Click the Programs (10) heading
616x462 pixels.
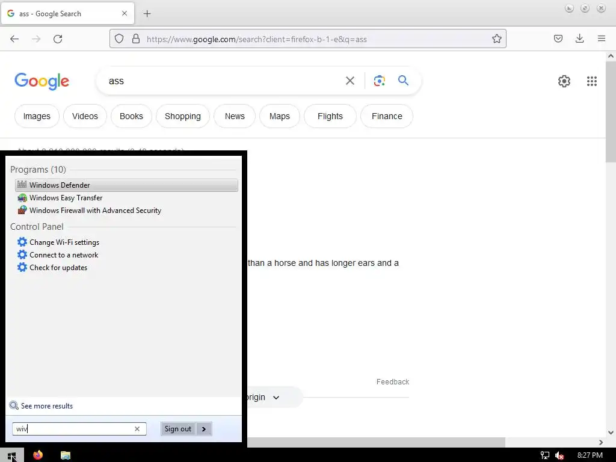click(x=38, y=169)
